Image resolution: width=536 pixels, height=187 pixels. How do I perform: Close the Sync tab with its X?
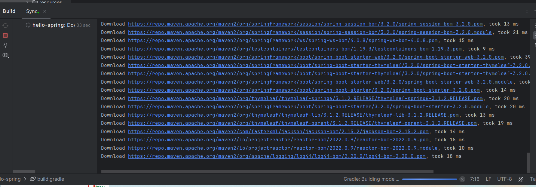tap(45, 11)
